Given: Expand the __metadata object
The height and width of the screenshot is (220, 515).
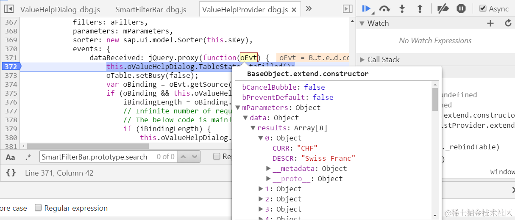Looking at the screenshot, I should click(x=268, y=168).
